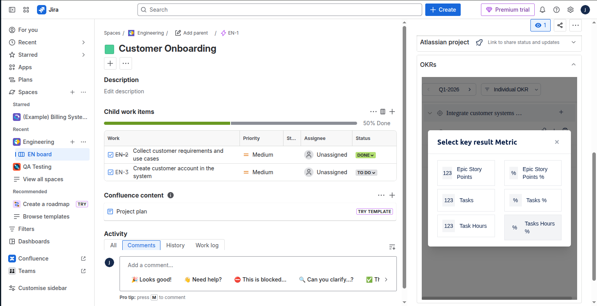
Task: Open the DONE status dropdown for EN-2
Action: 366,155
